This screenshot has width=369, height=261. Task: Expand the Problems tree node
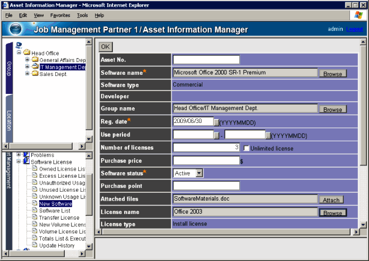18,155
